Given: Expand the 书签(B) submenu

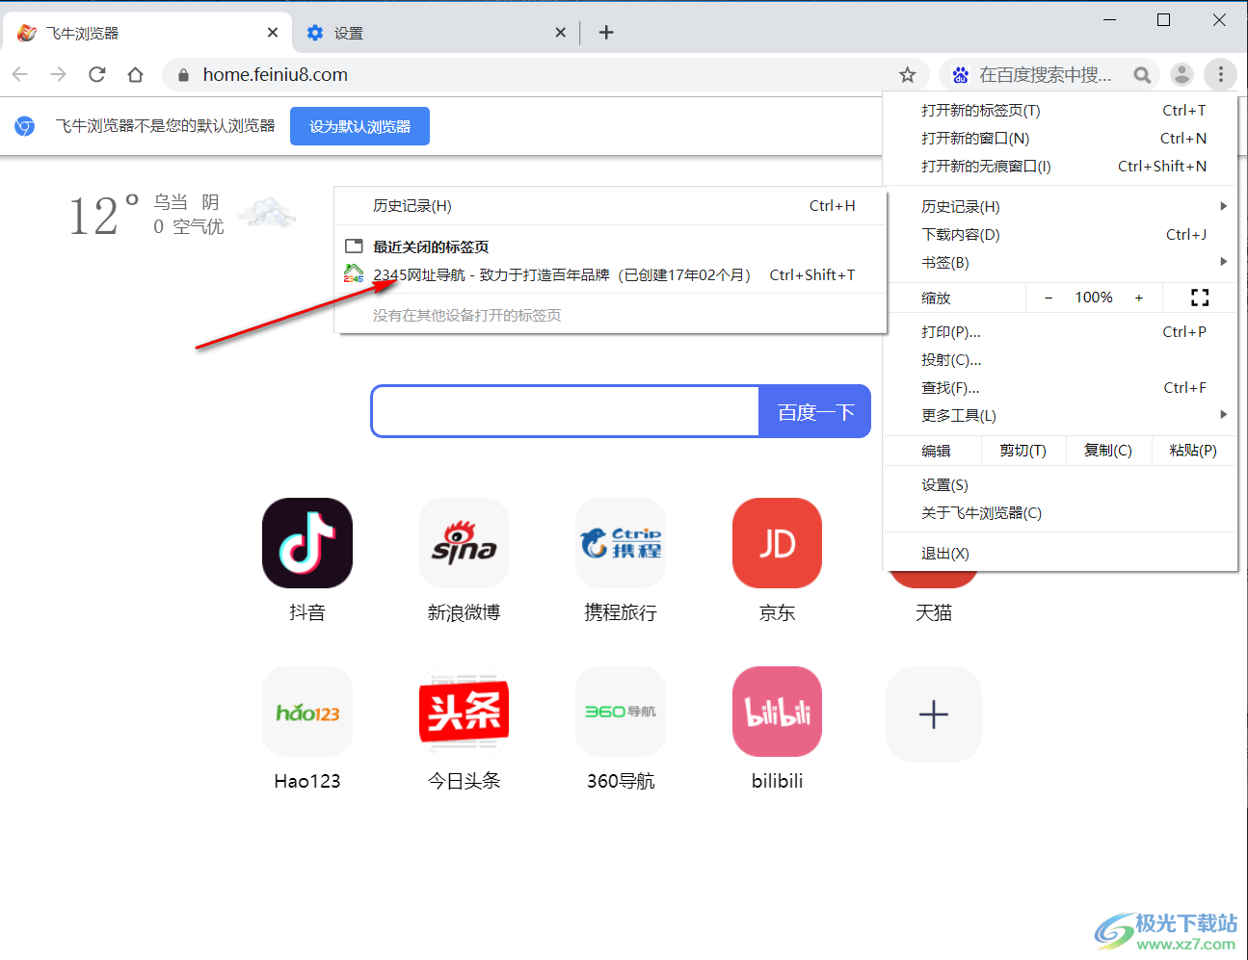Looking at the screenshot, I should pyautogui.click(x=1060, y=262).
